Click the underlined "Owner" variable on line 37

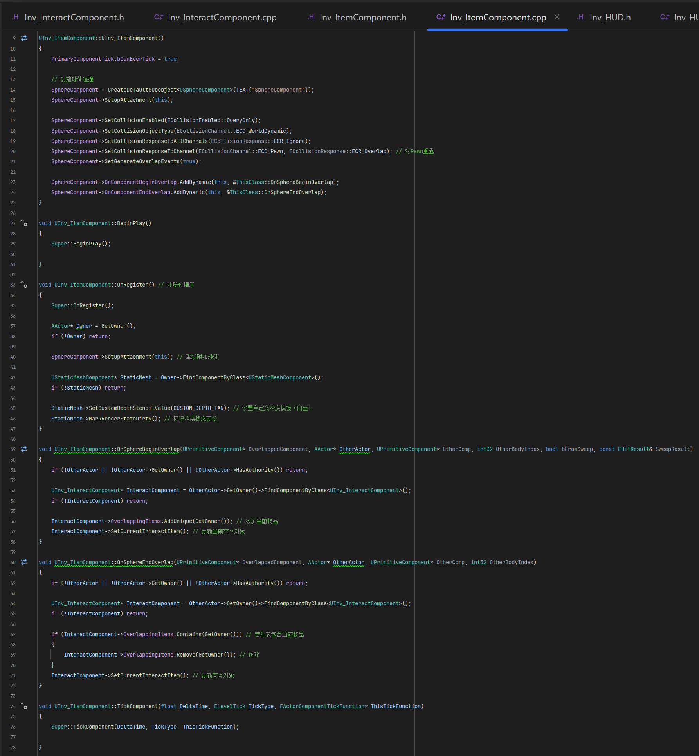(84, 326)
